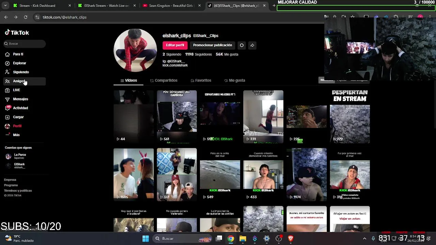Click the TikTok logo
The height and width of the screenshot is (245, 436).
(17, 33)
